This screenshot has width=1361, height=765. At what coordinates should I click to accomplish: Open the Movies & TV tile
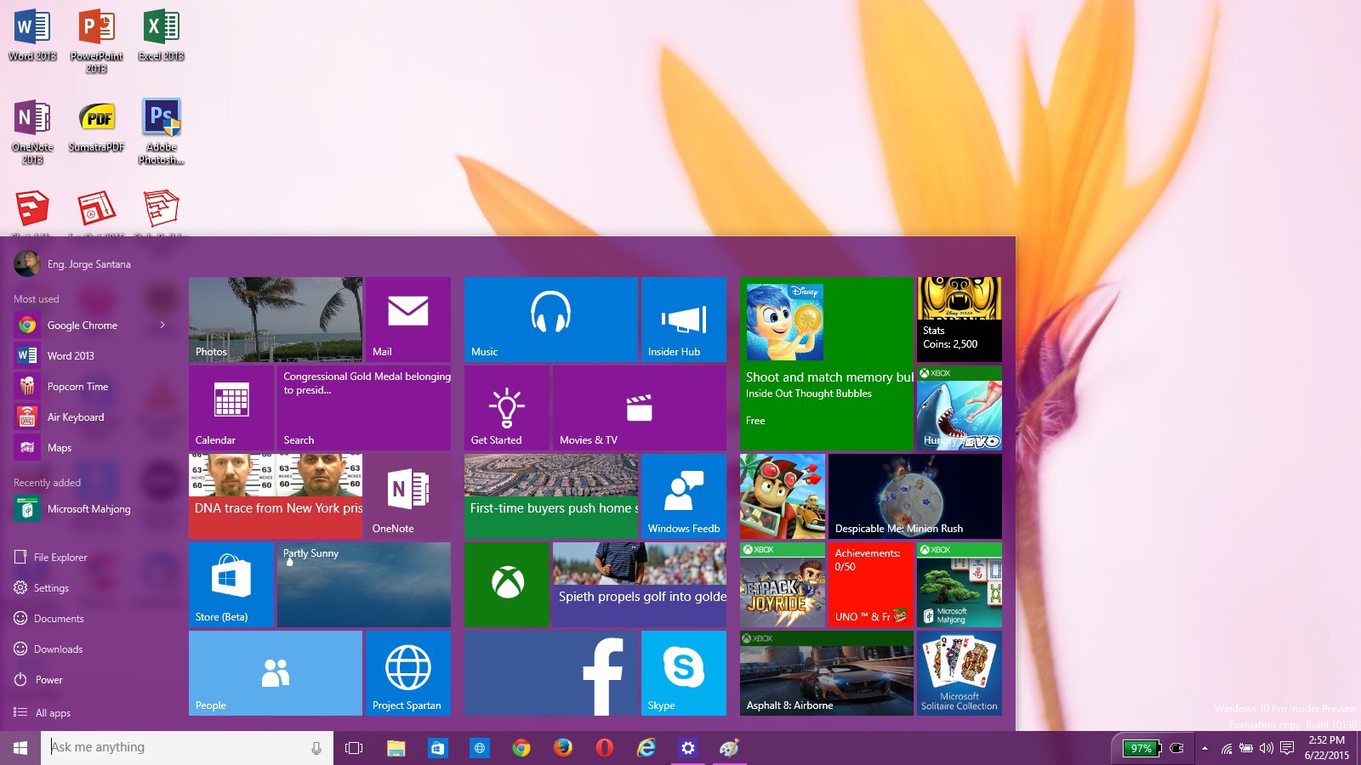click(640, 408)
